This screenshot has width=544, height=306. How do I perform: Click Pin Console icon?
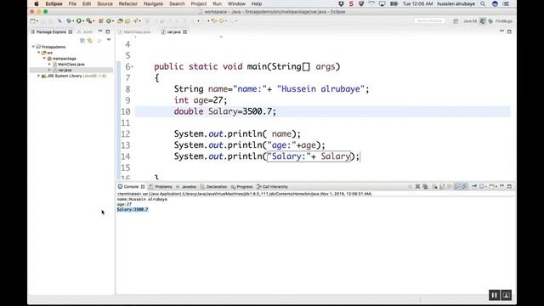click(x=474, y=187)
